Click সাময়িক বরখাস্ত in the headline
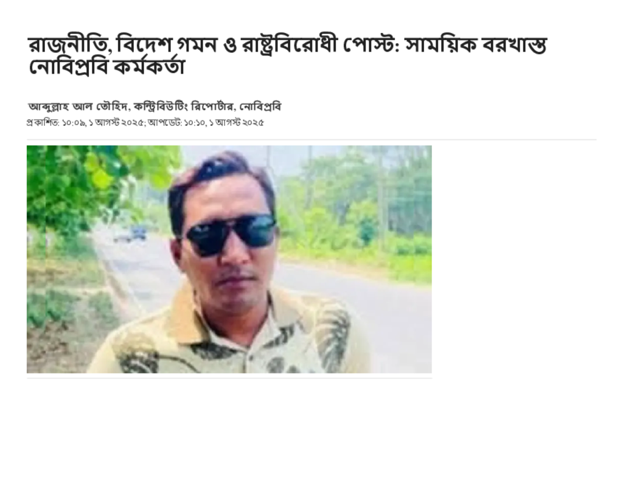This screenshot has height=481, width=623. point(476,45)
